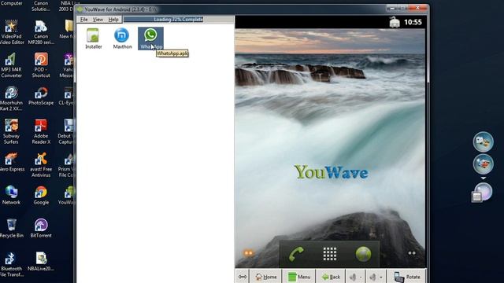Open Adobe Reader X desktop shortcut
The height and width of the screenshot is (283, 504).
coord(41,132)
